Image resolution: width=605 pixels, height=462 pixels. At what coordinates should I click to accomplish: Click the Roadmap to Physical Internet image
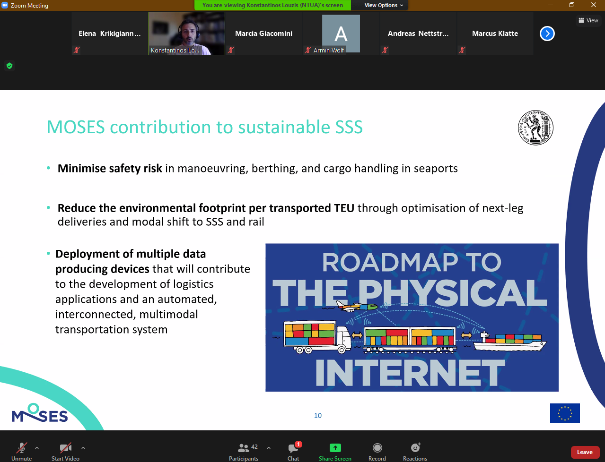[412, 317]
